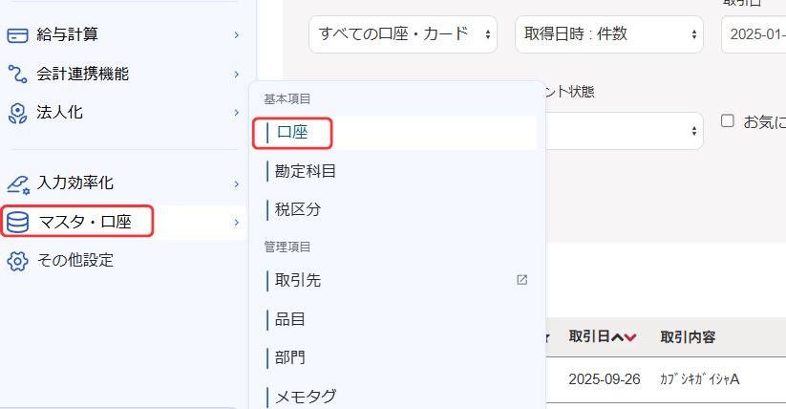The image size is (786, 409).
Task: Click the 取引日 date input field
Action: [x=754, y=34]
